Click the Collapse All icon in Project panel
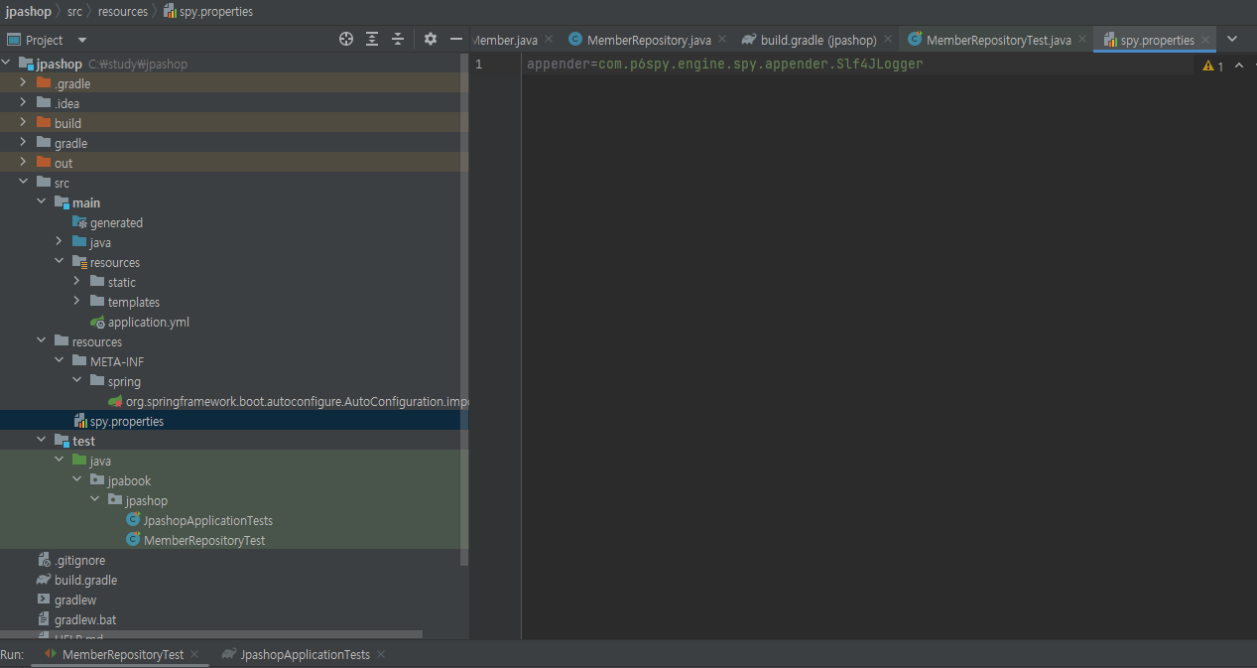1257x668 pixels. 398,39
